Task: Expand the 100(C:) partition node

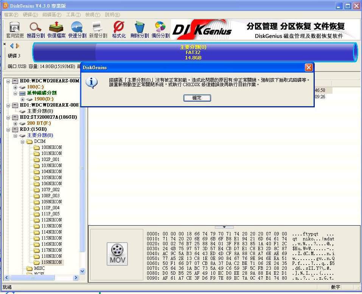Action: (16, 87)
